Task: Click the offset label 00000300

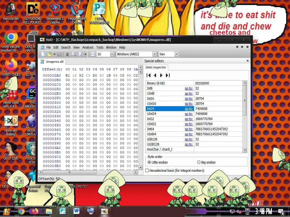Action: pos(52,103)
